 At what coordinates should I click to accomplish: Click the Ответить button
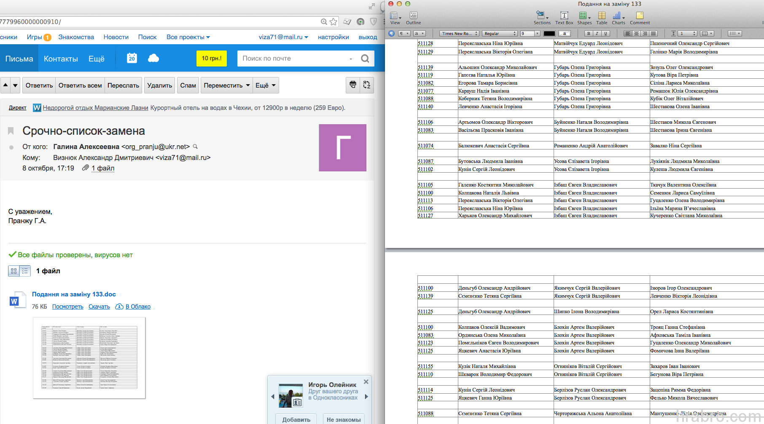click(39, 85)
